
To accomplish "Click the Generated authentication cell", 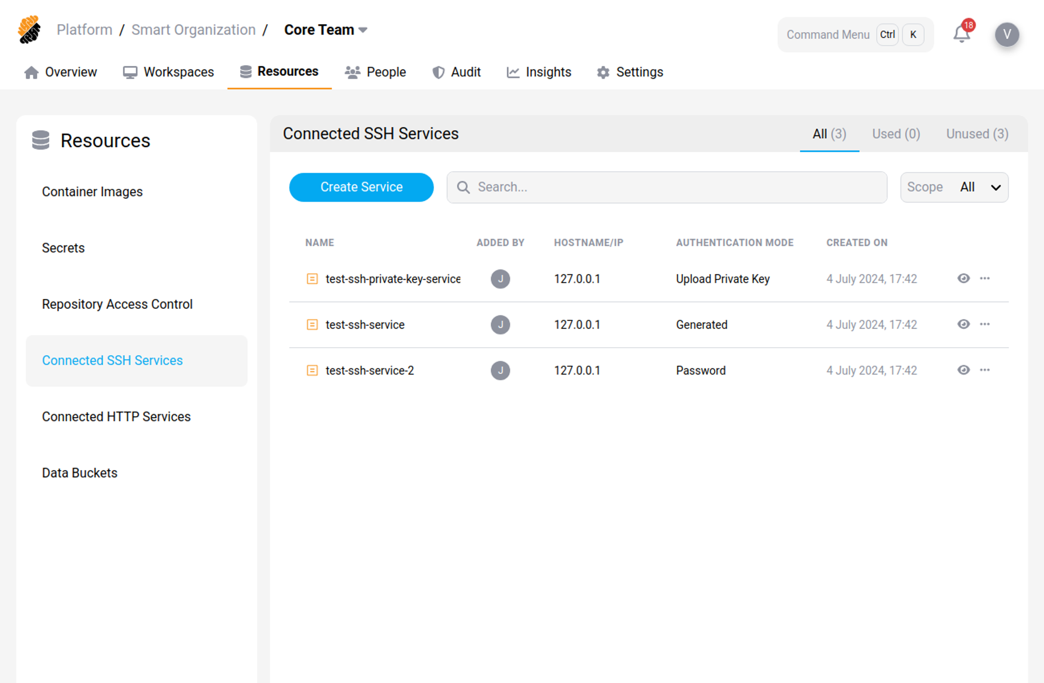I will 702,324.
